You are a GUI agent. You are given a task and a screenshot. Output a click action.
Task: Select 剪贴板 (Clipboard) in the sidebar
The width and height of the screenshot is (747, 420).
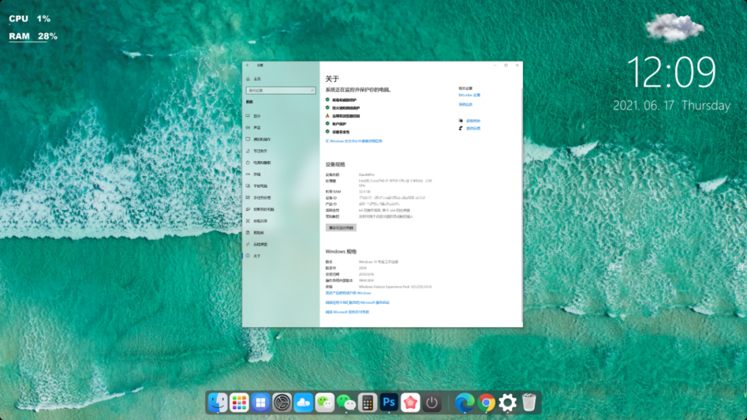click(257, 233)
